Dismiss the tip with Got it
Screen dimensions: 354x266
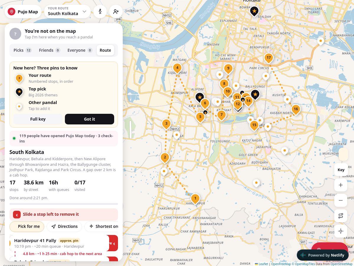(89, 119)
